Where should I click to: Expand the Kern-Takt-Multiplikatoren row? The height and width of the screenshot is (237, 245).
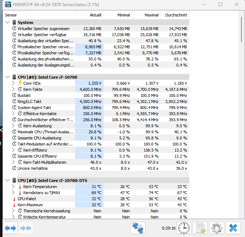13,162
